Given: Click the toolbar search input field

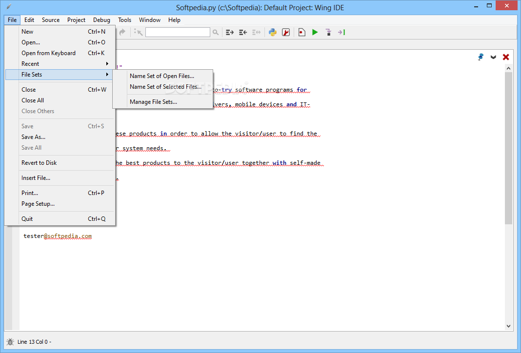Looking at the screenshot, I should pos(178,32).
